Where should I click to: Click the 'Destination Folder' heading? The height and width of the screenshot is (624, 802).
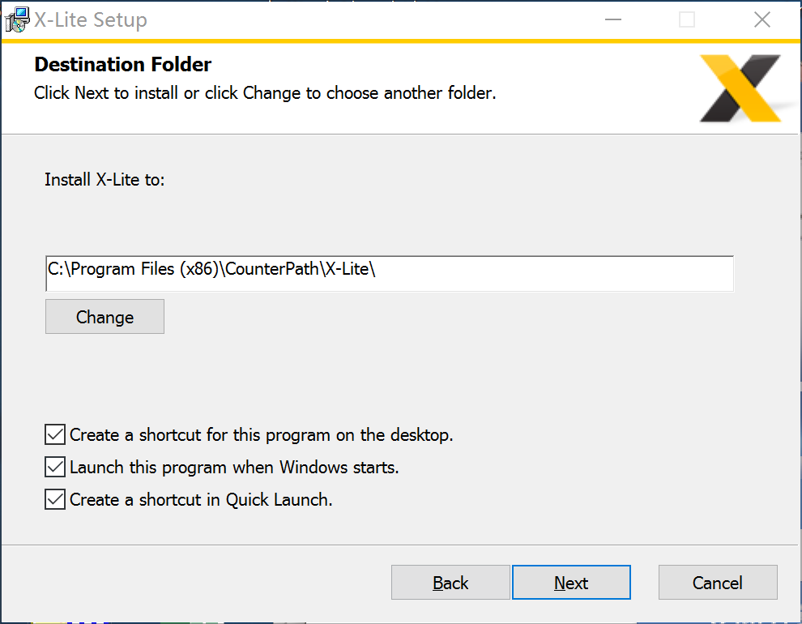click(123, 65)
